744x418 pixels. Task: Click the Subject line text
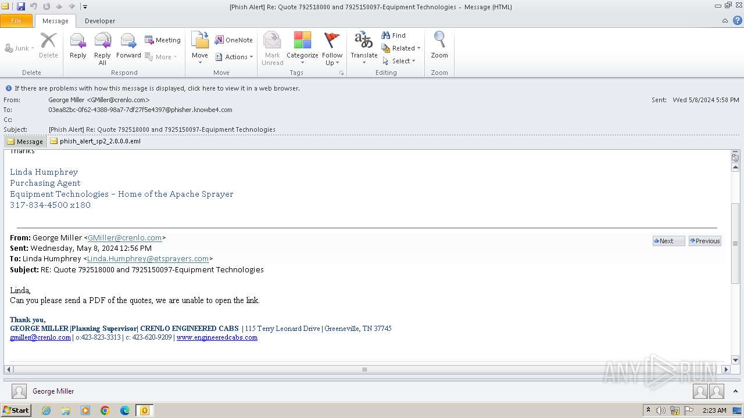[162, 129]
